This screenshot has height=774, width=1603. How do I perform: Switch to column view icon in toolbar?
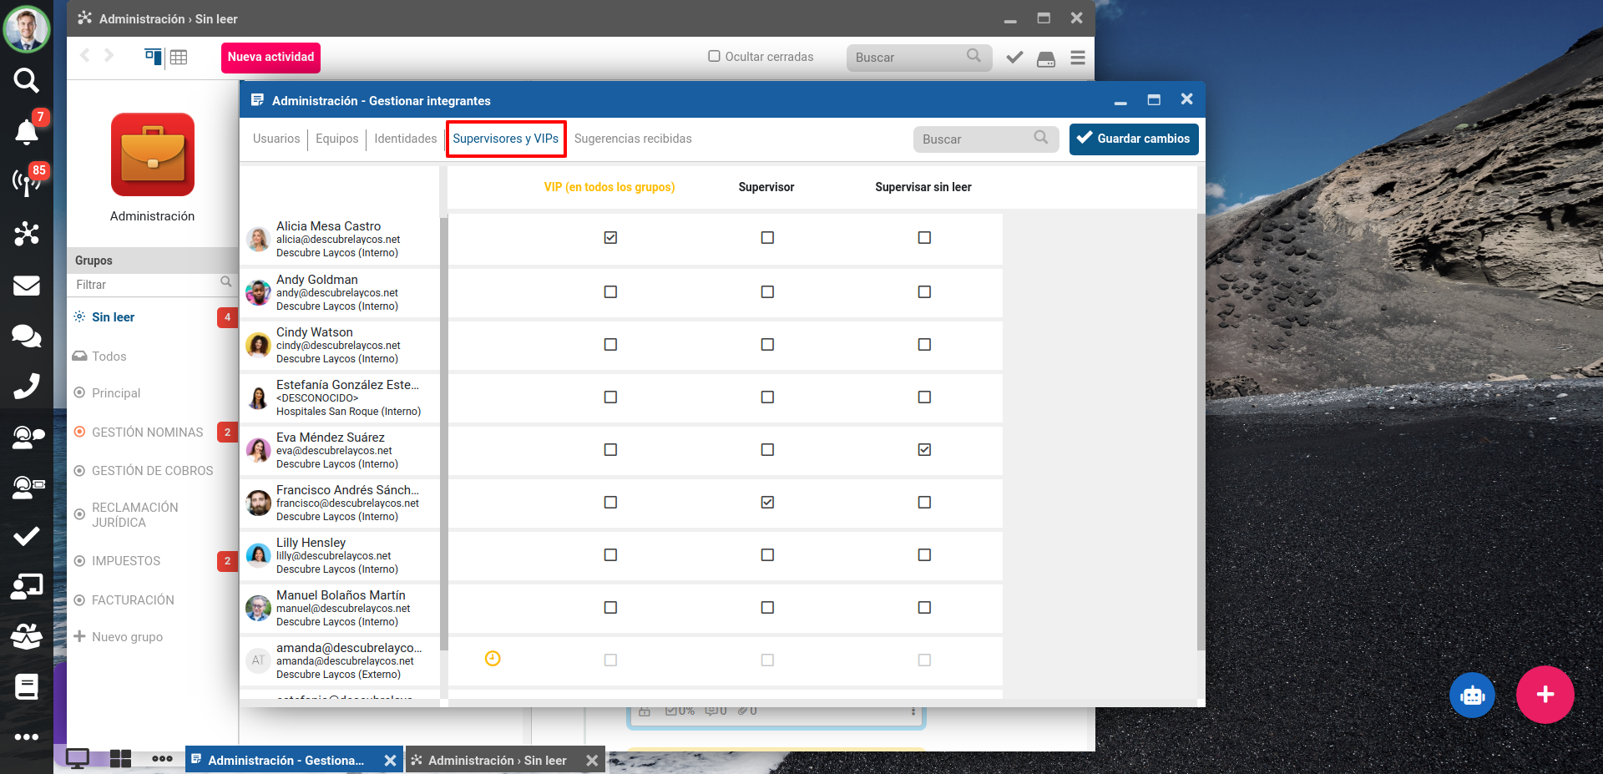click(x=153, y=57)
